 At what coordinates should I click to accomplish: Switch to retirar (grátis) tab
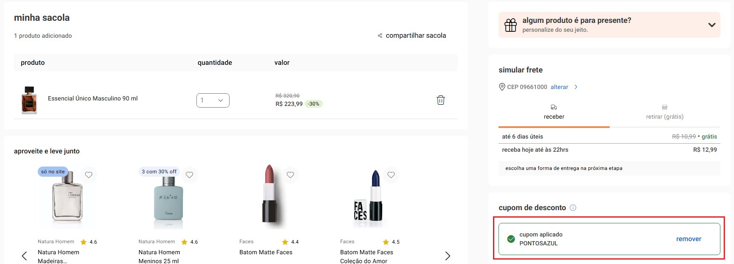pyautogui.click(x=664, y=112)
